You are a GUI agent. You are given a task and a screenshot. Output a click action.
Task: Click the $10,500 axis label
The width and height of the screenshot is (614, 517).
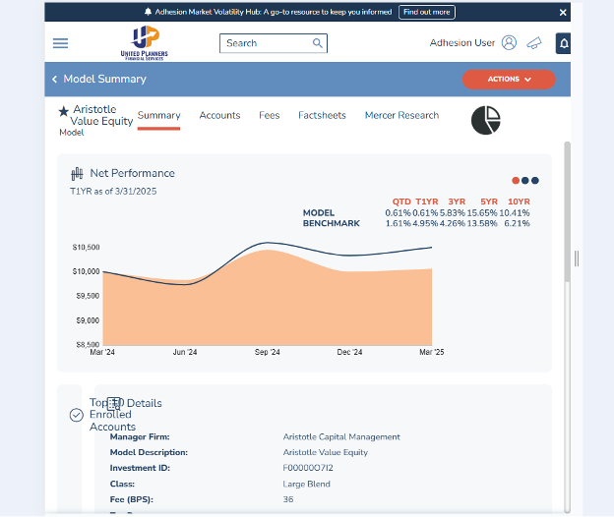87,247
